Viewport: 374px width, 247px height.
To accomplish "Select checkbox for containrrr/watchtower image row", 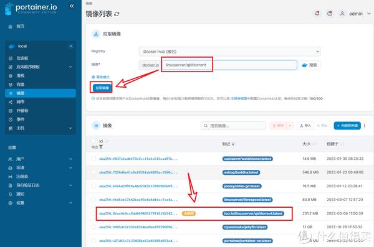I will pyautogui.click(x=93, y=159).
